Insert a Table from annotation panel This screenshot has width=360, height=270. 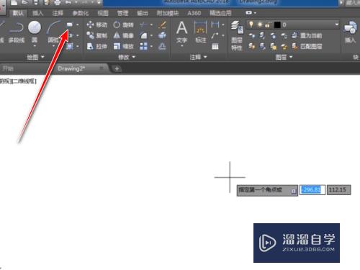(x=215, y=46)
